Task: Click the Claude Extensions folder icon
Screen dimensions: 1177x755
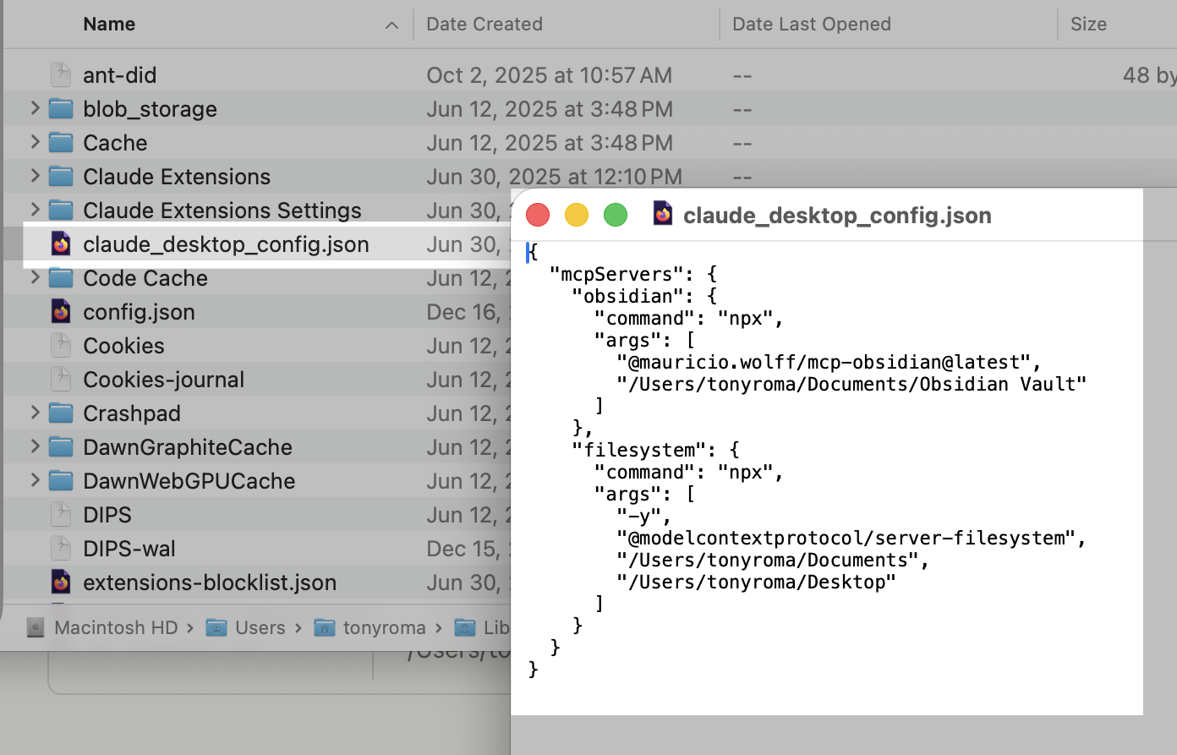Action: pos(61,177)
